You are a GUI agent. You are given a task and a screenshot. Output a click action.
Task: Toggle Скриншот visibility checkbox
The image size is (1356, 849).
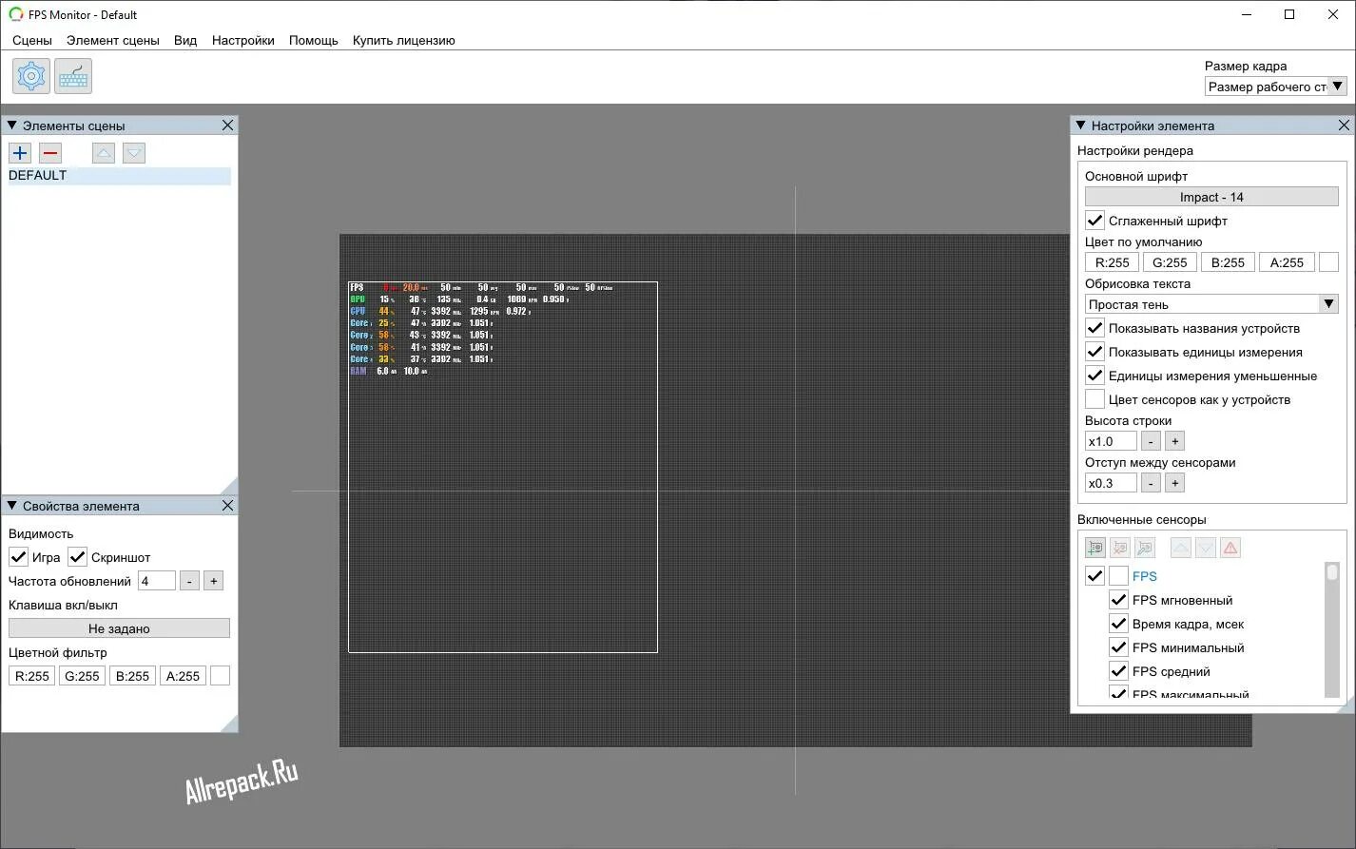tap(77, 557)
